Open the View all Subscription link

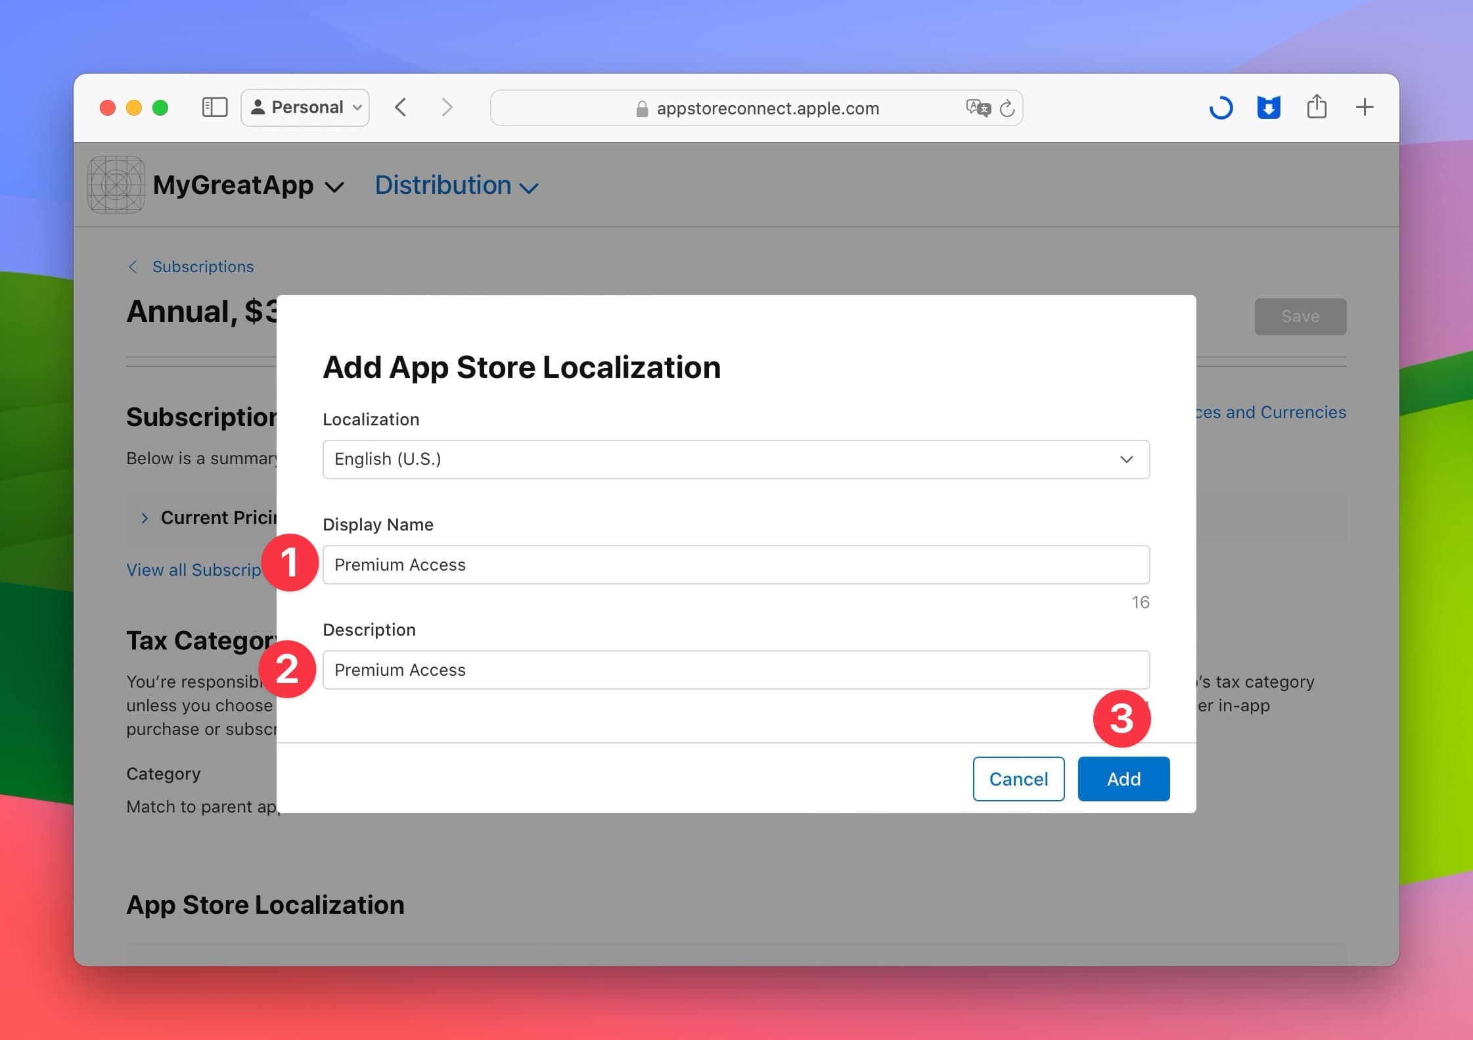click(x=194, y=570)
